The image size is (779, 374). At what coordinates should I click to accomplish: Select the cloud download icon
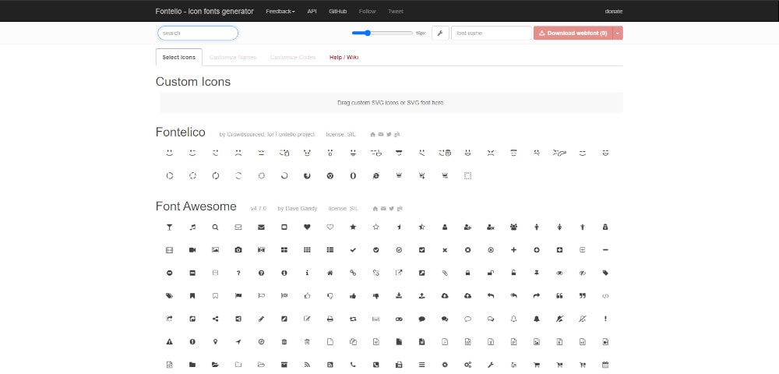coord(445,295)
